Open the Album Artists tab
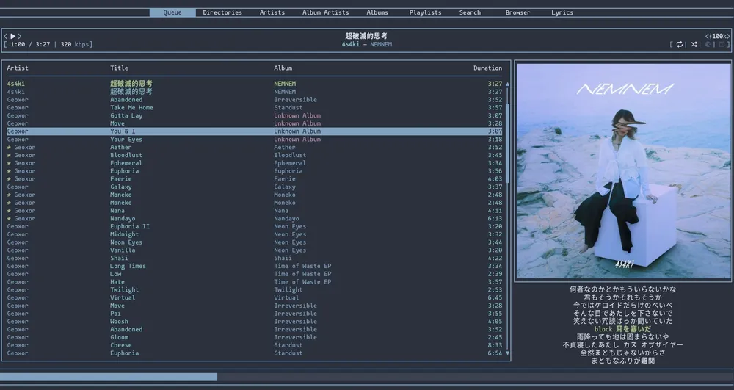 pos(325,12)
